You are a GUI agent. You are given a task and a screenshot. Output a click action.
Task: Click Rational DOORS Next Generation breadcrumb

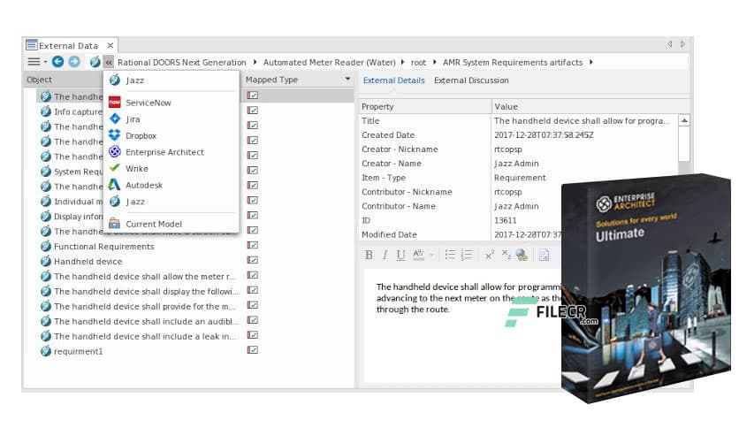click(182, 62)
